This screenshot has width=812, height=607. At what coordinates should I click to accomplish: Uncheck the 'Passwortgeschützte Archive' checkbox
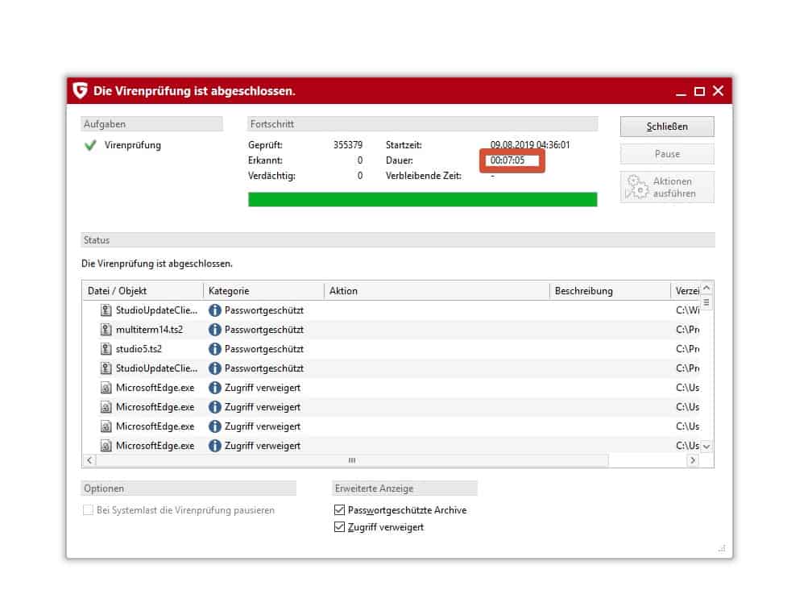click(339, 510)
